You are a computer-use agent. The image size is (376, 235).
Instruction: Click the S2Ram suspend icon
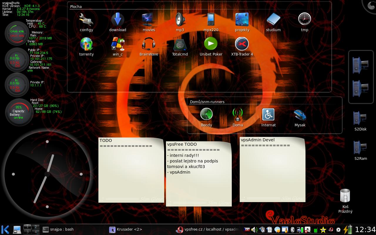point(360,148)
